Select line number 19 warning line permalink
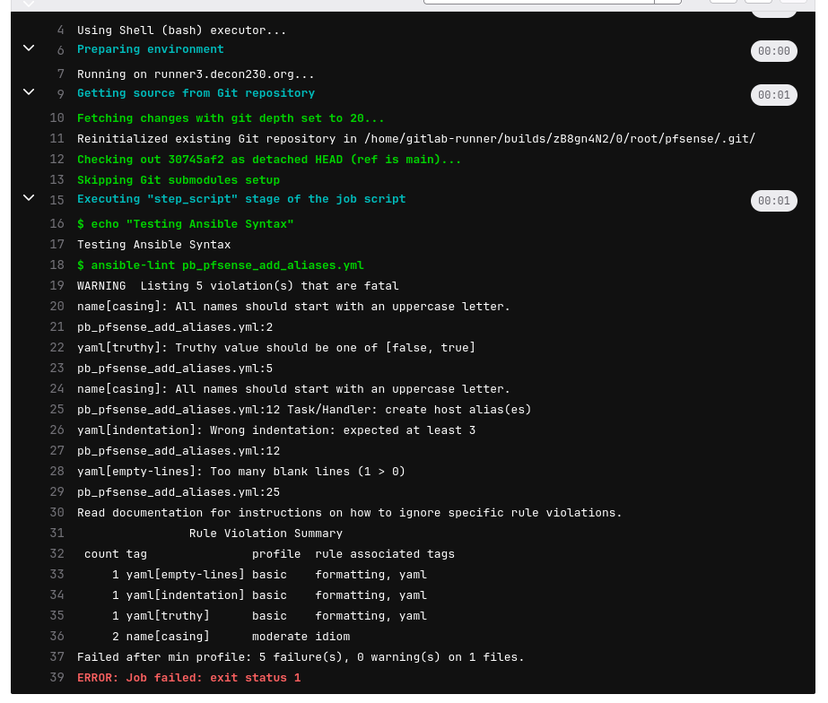Screen dimensions: 828x703 click(57, 285)
